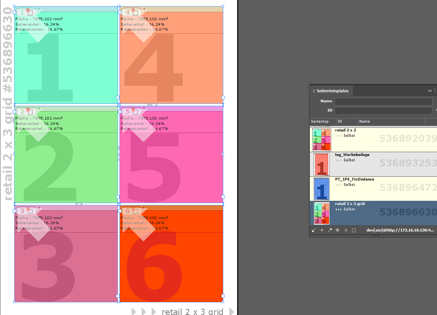Click the Name input field to enter text
Viewport: 437px width, 315px height.
(383, 101)
